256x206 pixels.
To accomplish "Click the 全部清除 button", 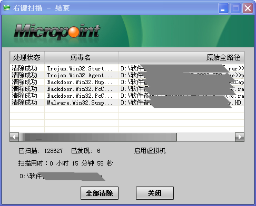I will click(100, 193).
